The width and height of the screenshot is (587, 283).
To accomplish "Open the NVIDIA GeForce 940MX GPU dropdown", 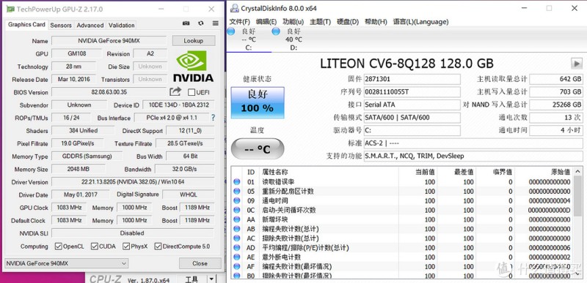I will pos(66,263).
